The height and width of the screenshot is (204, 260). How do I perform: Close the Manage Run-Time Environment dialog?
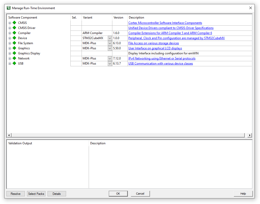tap(251, 8)
